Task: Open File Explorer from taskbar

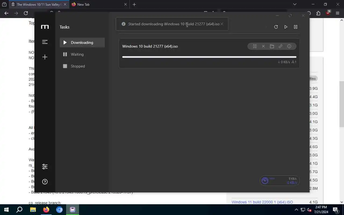Action: (x=33, y=210)
